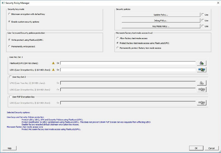Click the warning icon beside FlashLock/UPK1

coord(53,63)
